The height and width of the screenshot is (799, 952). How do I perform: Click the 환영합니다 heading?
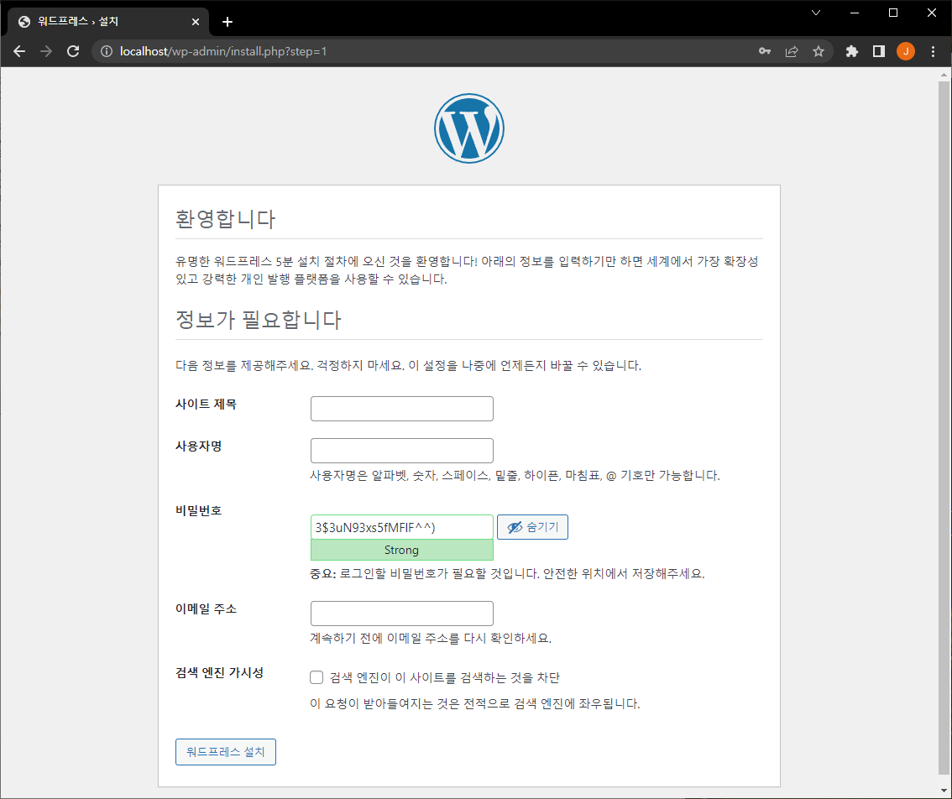click(225, 218)
